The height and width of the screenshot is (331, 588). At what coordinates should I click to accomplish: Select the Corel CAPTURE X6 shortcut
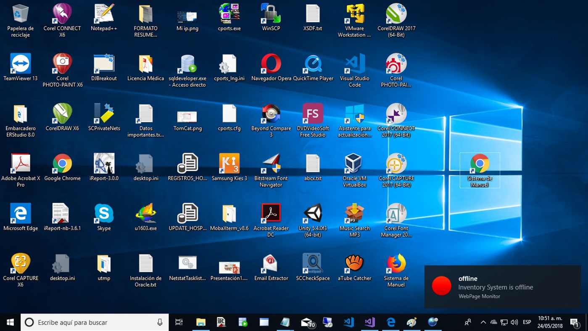tap(20, 270)
